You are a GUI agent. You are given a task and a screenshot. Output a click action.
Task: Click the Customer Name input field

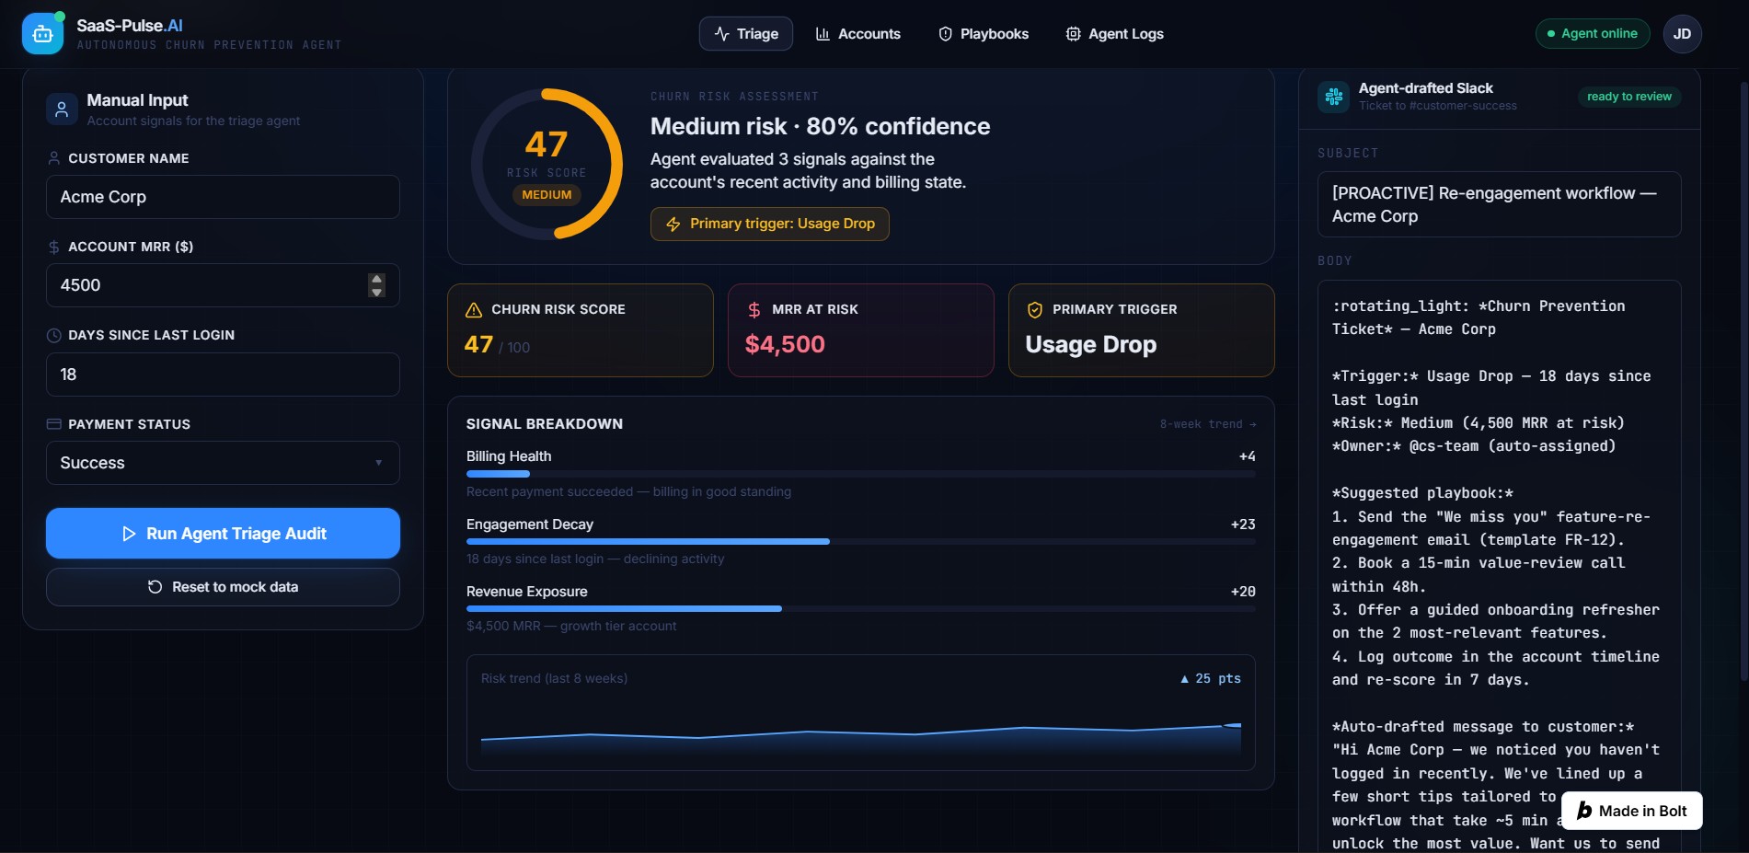[x=223, y=197]
